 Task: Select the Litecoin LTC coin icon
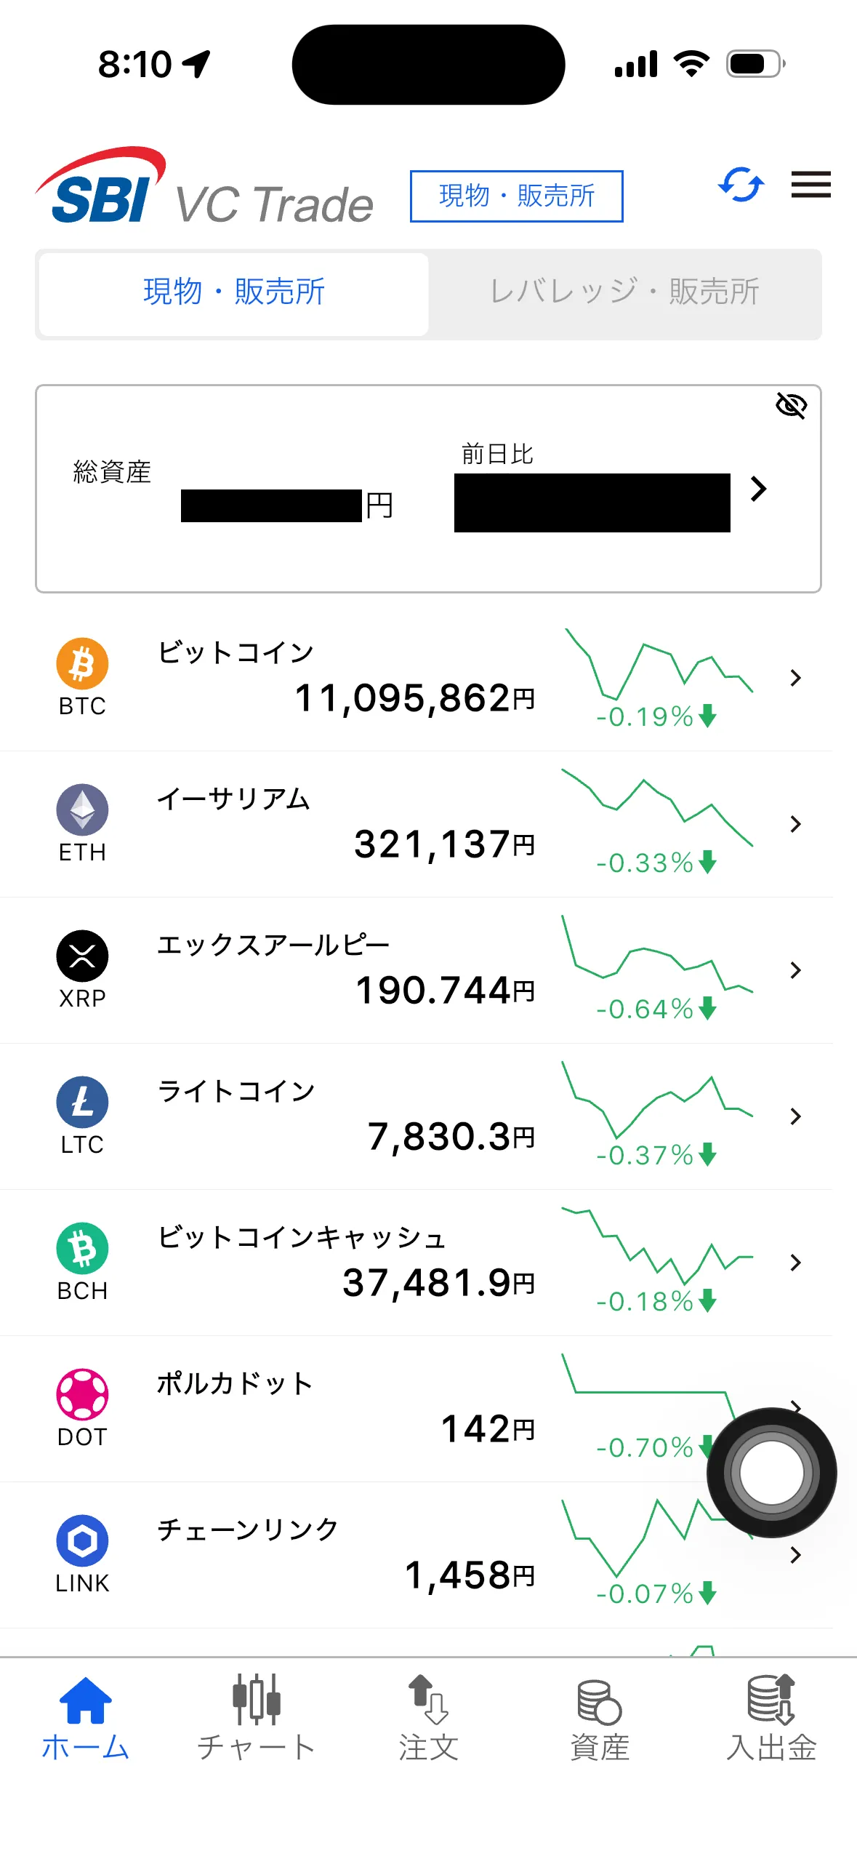[82, 1103]
